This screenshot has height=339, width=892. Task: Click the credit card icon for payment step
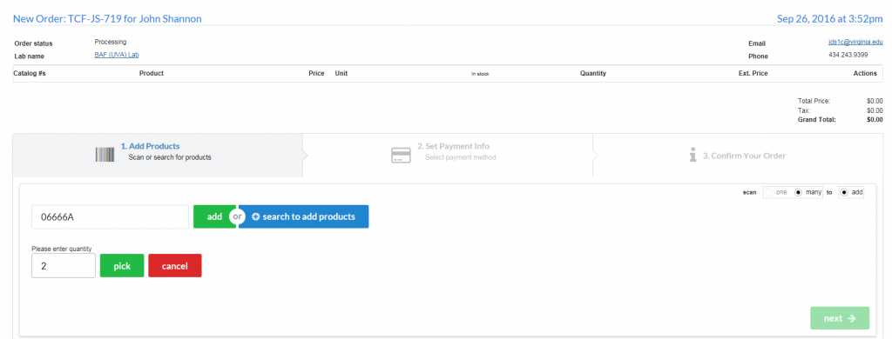(x=401, y=155)
